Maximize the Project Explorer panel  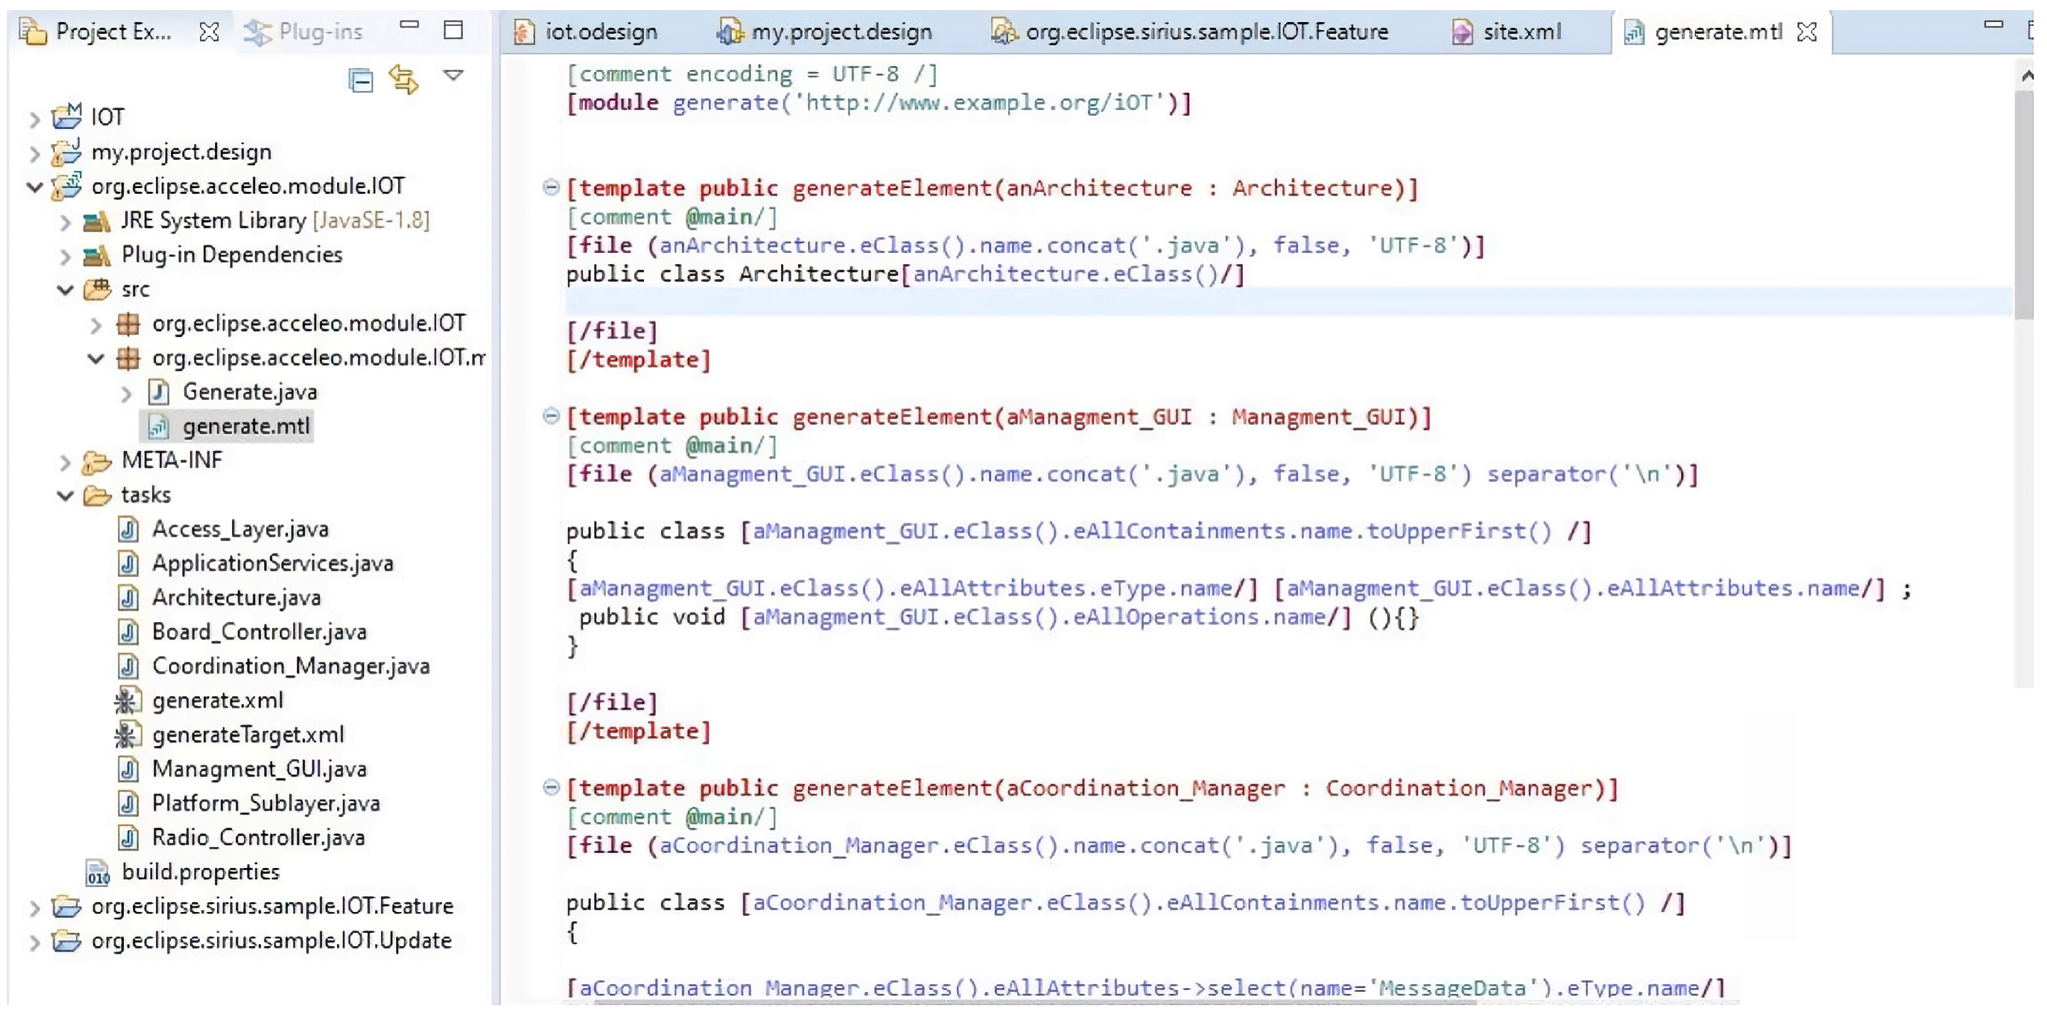pyautogui.click(x=453, y=30)
